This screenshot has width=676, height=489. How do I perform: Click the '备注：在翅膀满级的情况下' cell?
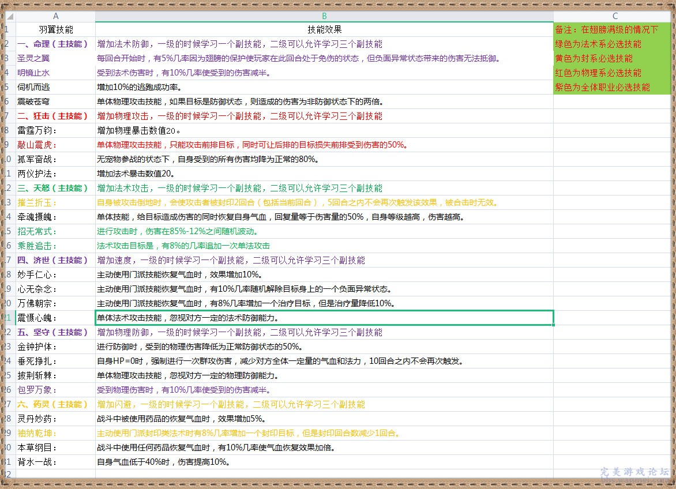(612, 29)
